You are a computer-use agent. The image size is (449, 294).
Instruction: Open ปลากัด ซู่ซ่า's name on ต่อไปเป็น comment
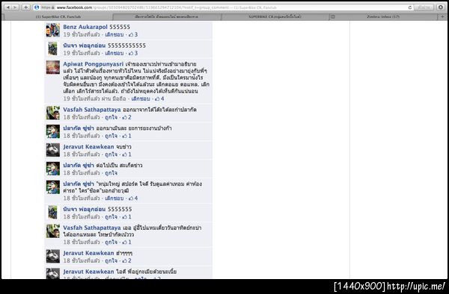coord(79,165)
